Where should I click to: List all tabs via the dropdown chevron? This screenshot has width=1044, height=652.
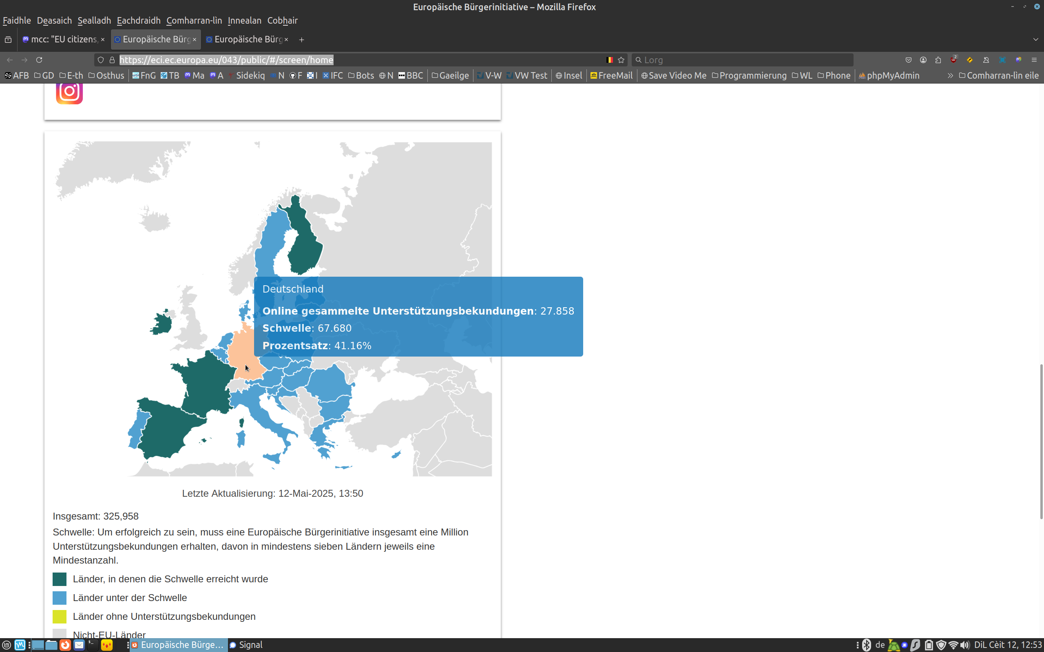[1035, 40]
